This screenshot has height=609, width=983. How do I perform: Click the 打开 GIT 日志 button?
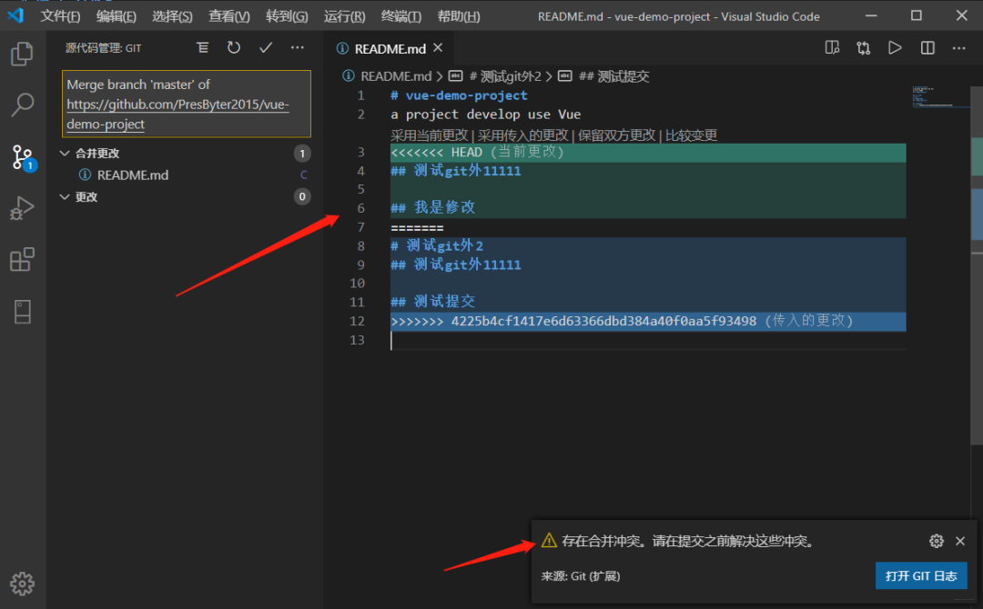pos(921,576)
